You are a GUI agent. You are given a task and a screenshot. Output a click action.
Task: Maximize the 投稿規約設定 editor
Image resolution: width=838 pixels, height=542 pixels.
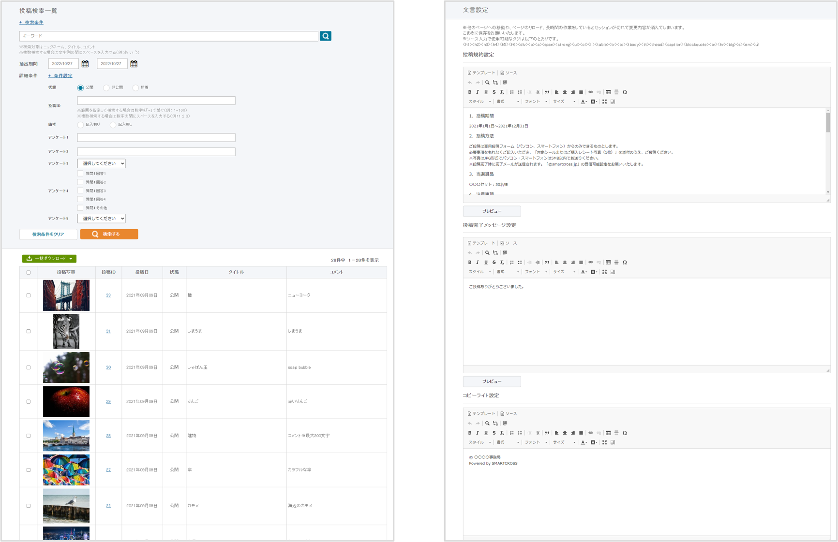(604, 102)
